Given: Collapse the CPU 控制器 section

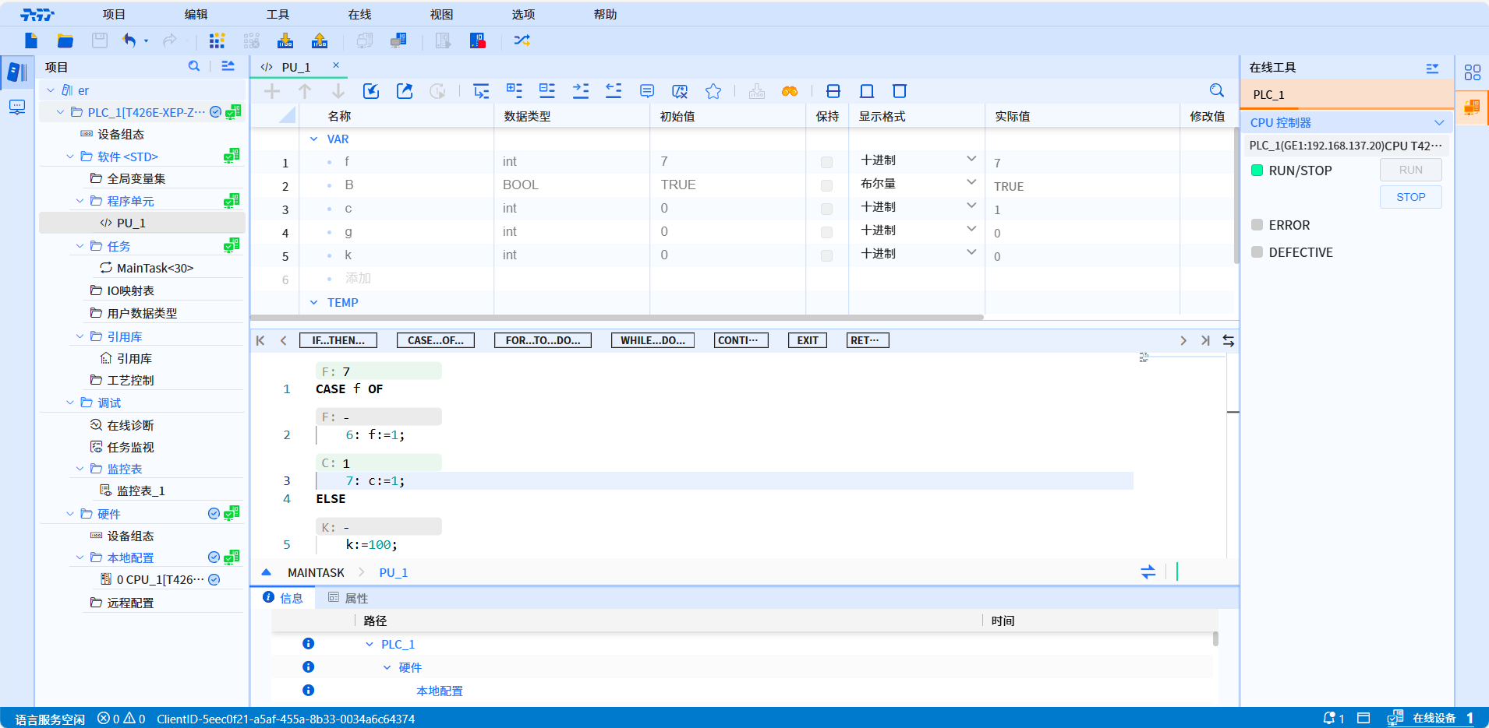Looking at the screenshot, I should click(1439, 123).
